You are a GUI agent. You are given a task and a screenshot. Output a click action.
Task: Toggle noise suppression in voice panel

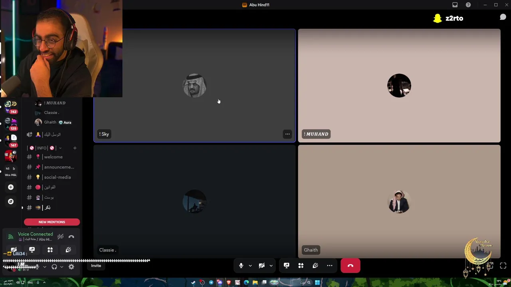61,237
